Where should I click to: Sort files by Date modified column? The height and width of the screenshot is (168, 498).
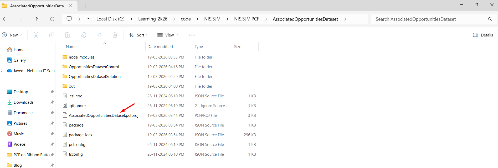(160, 46)
